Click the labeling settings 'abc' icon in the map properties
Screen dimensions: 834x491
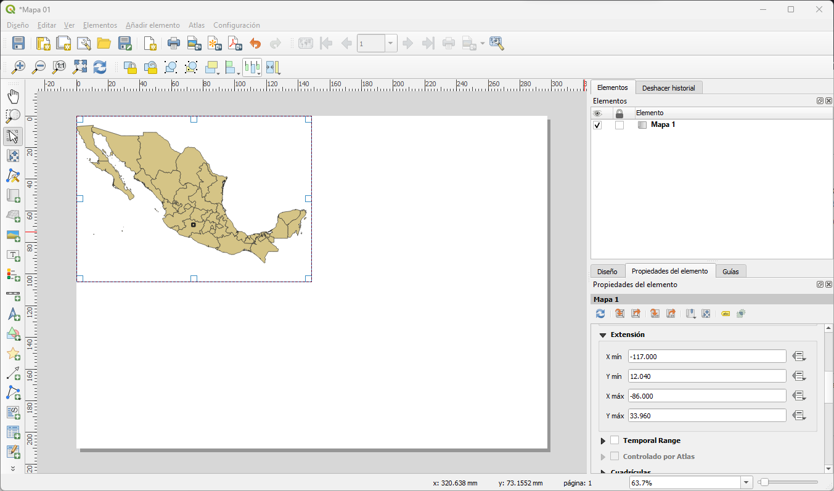click(x=726, y=314)
